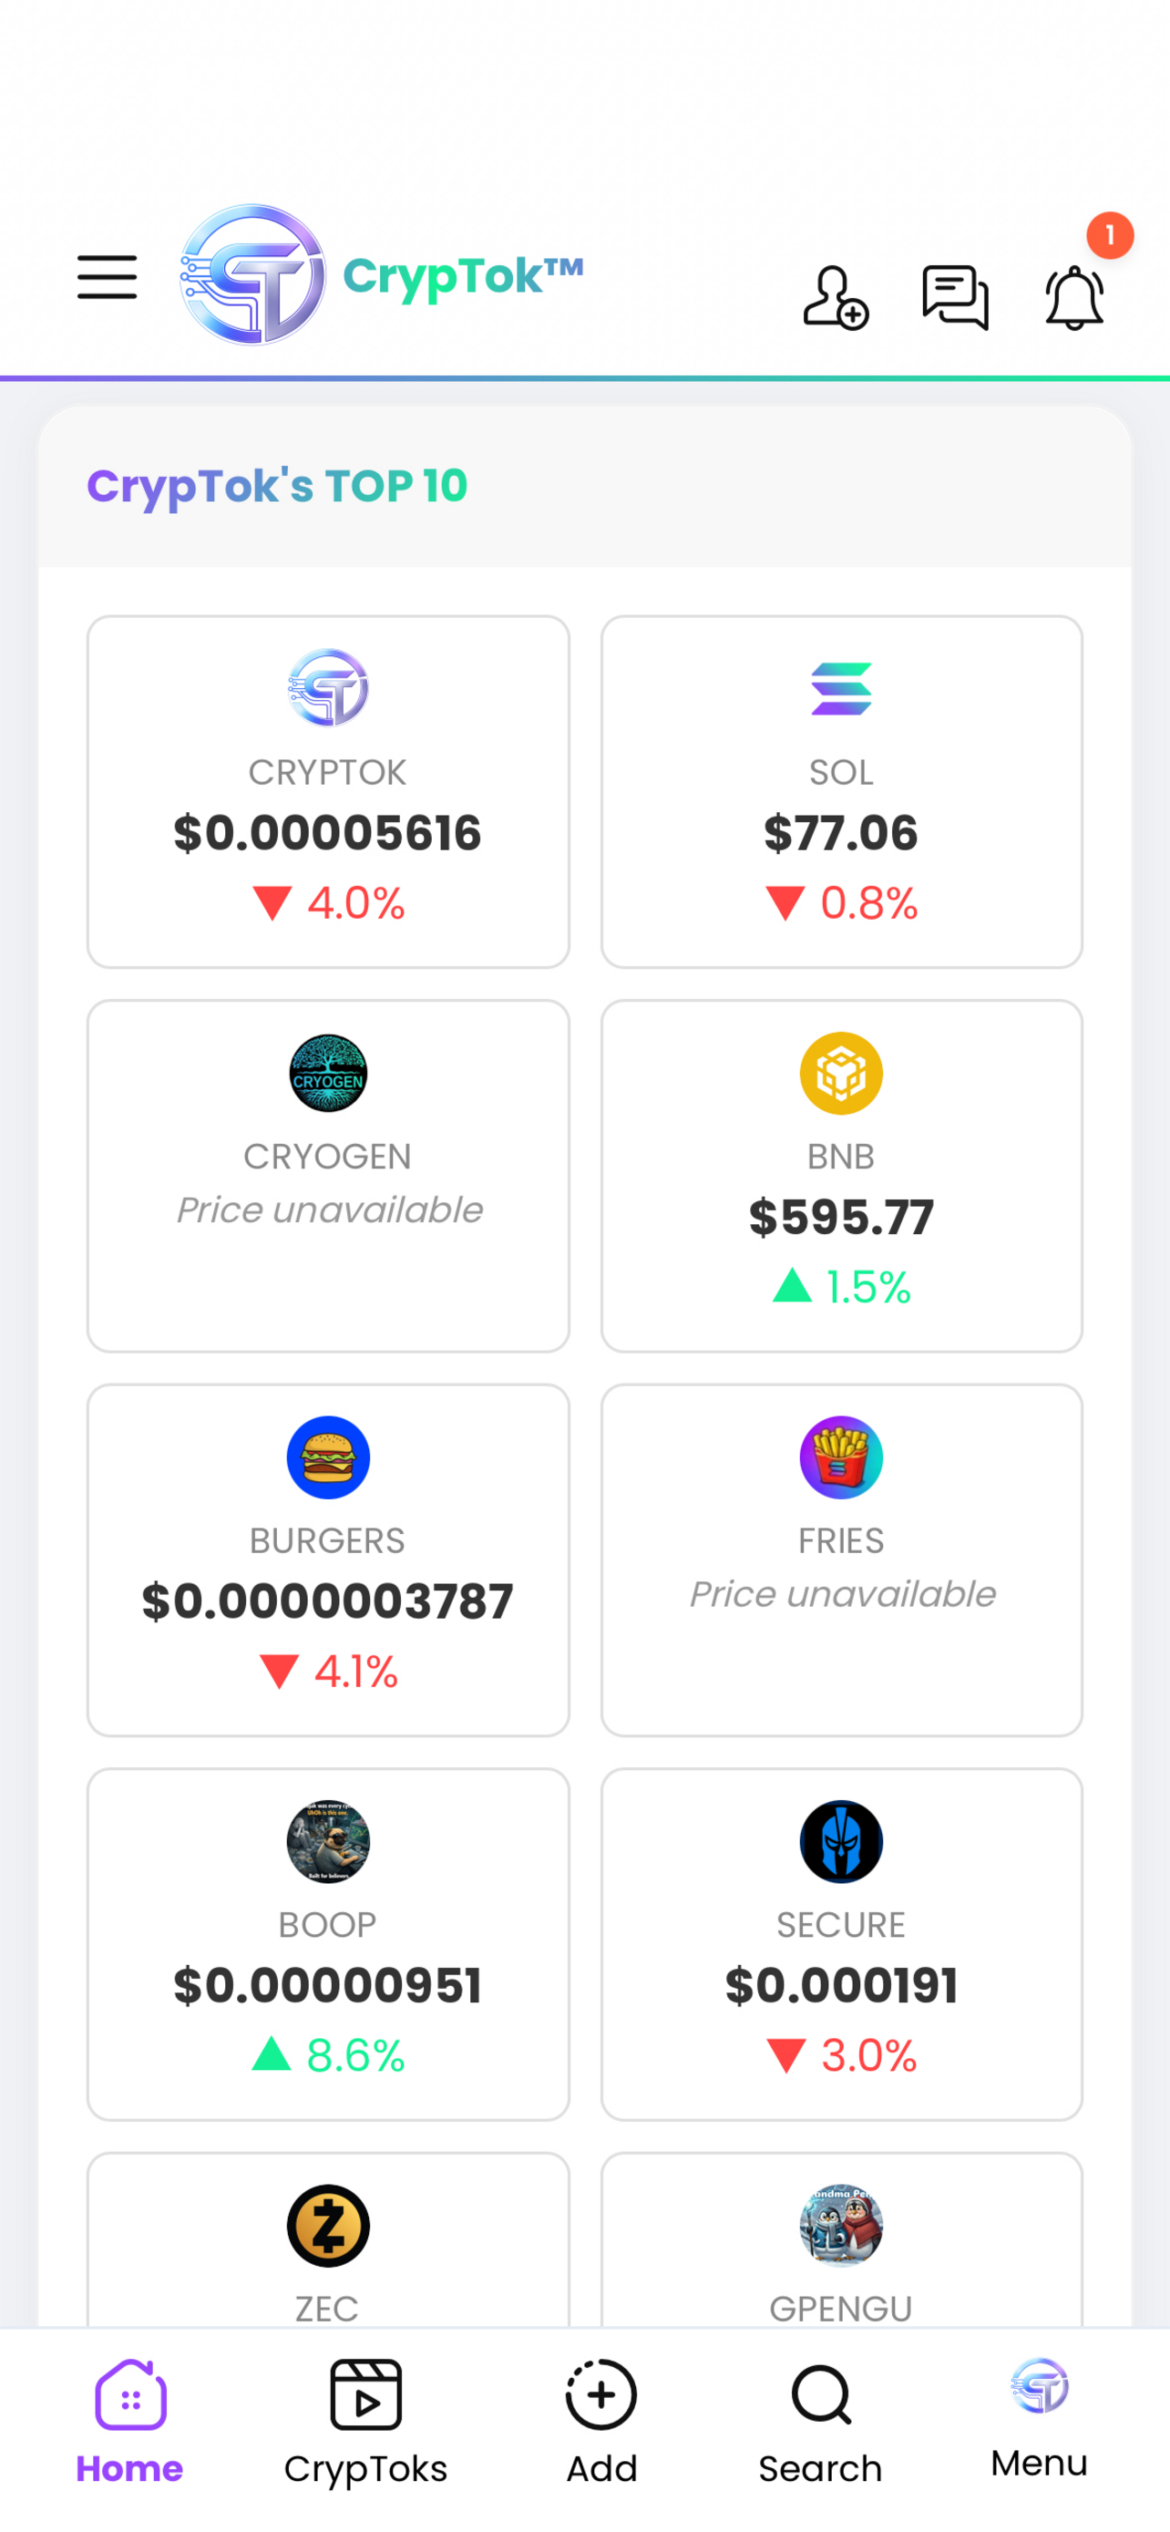Open the Search tab
Viewport: 1170px width, 2532px height.
tap(820, 2420)
